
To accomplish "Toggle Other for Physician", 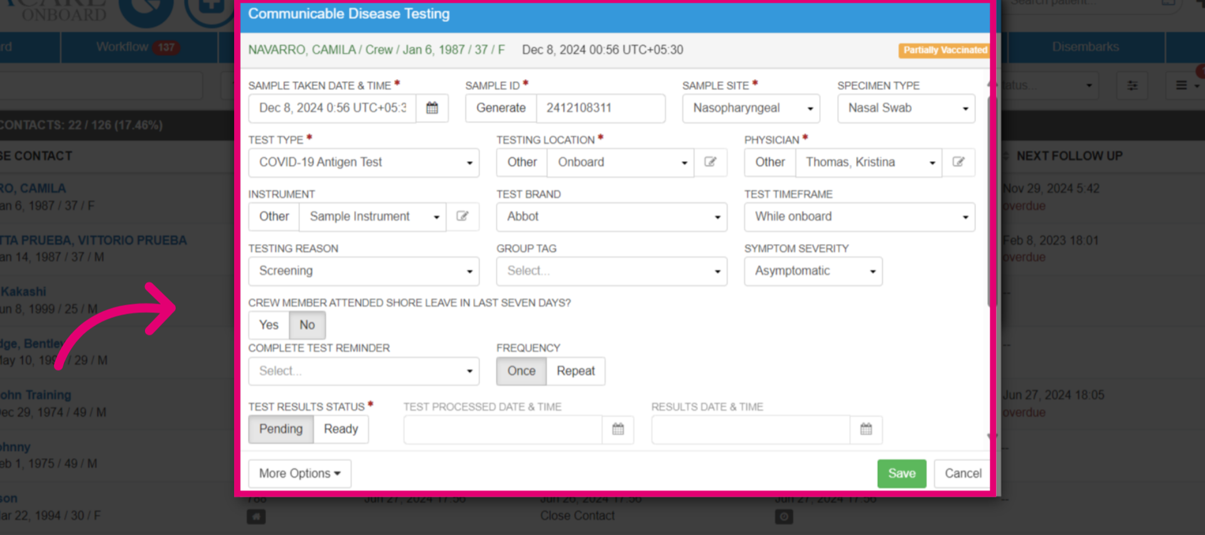I will 770,162.
